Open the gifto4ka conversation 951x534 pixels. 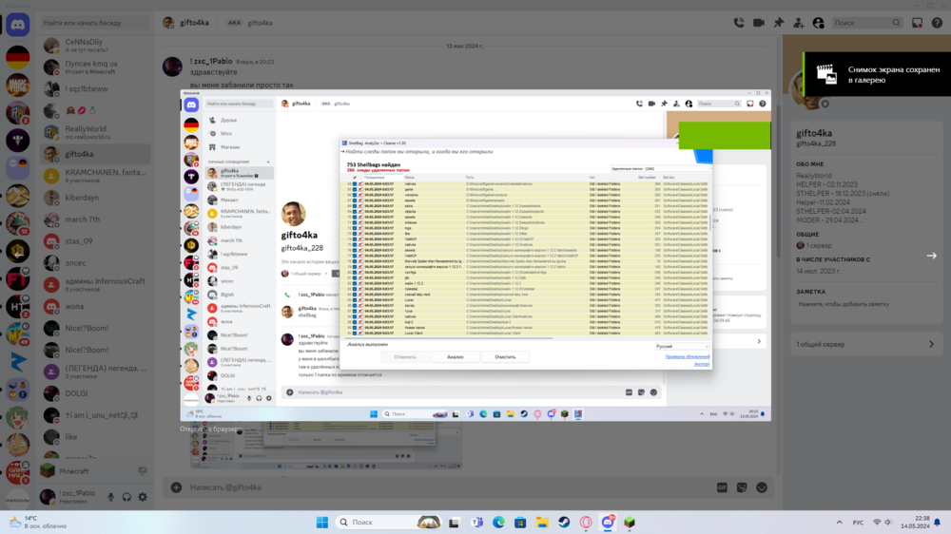click(95, 154)
